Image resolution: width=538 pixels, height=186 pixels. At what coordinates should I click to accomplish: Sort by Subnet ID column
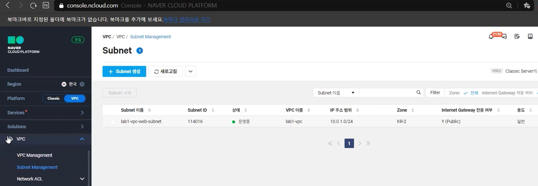coord(213,110)
